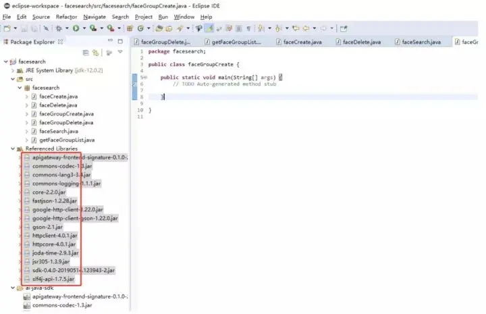The height and width of the screenshot is (314, 486).
Task: Minimize the Package Explorer view
Action: click(x=110, y=41)
